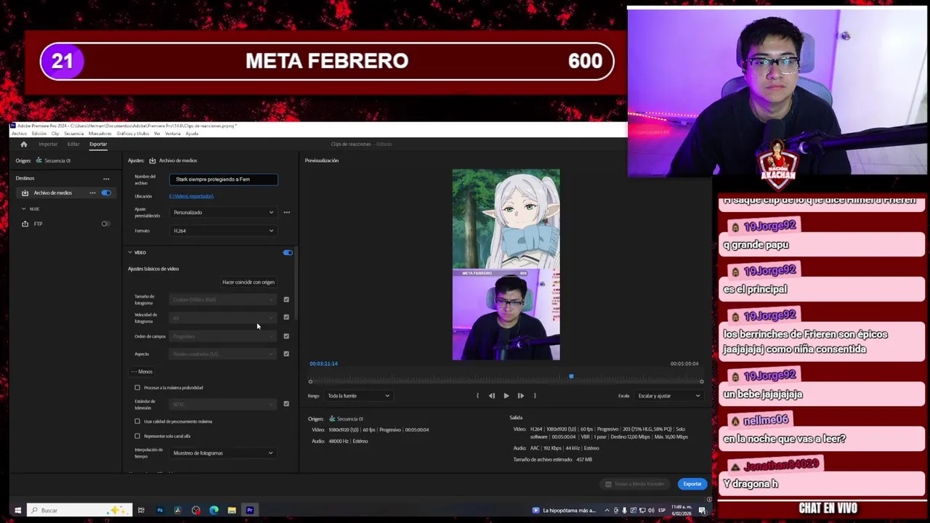The image size is (930, 523).
Task: Open Archivo menu
Action: point(19,134)
